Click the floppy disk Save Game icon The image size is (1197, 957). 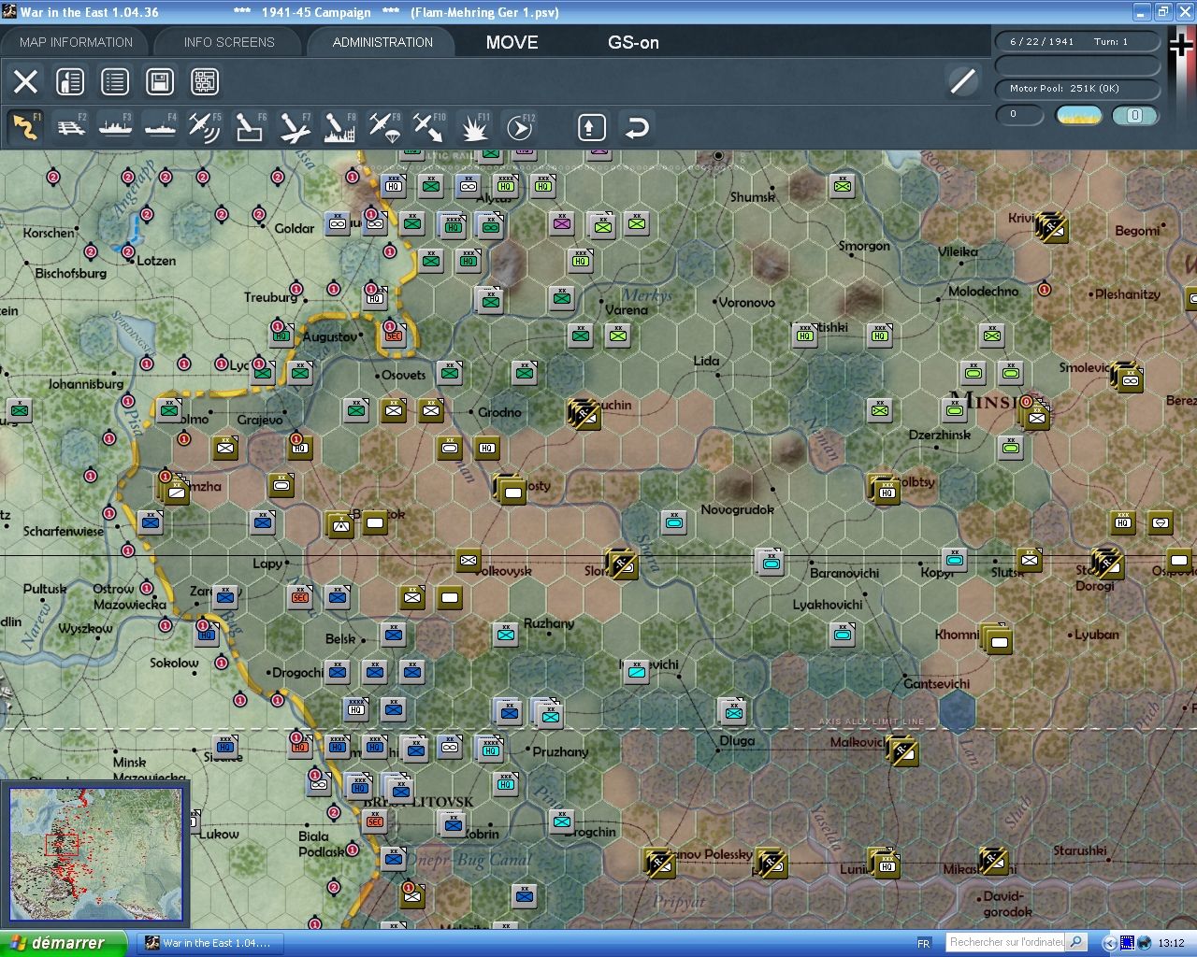click(160, 81)
